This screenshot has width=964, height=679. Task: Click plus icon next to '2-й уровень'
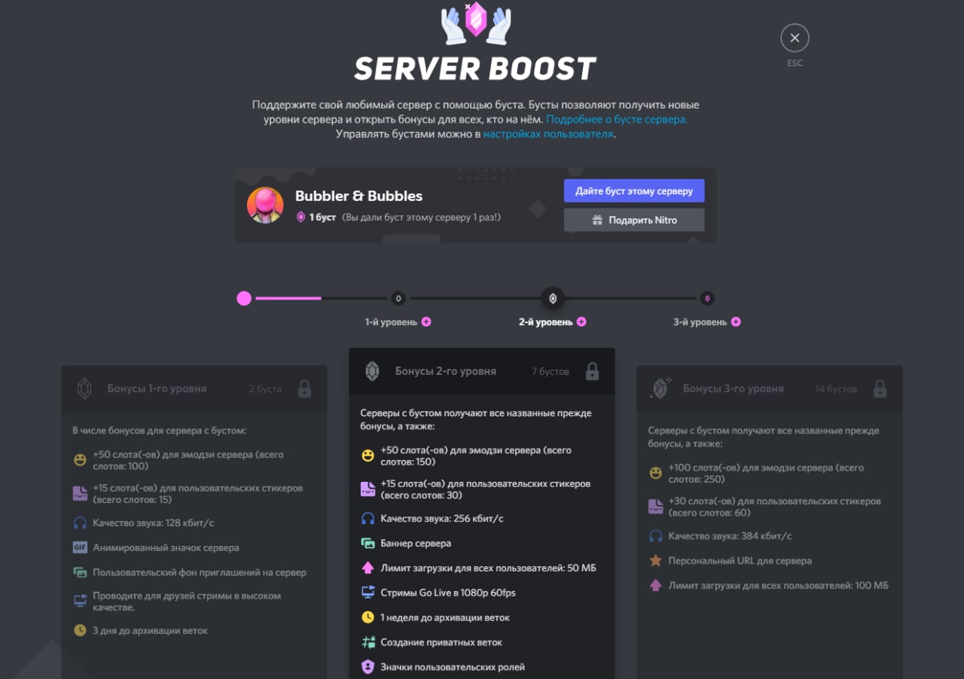click(x=581, y=322)
